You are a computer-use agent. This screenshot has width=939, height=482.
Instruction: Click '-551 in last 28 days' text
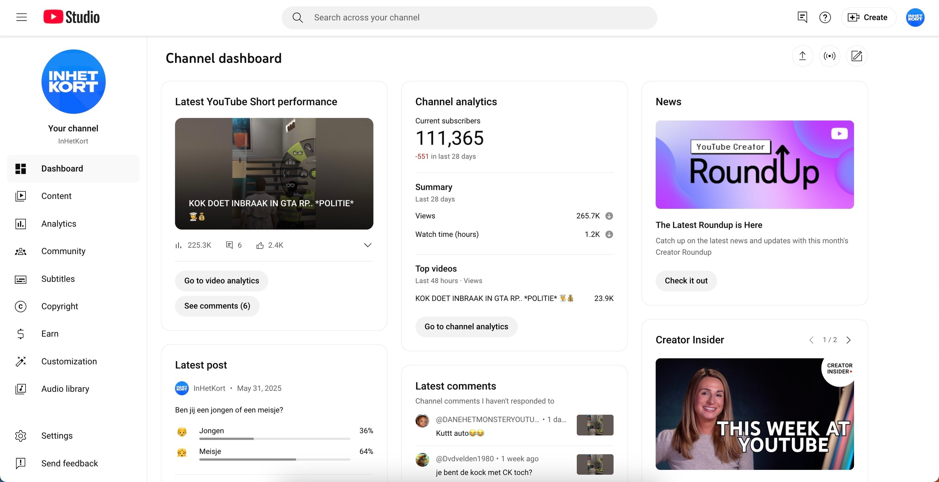445,156
